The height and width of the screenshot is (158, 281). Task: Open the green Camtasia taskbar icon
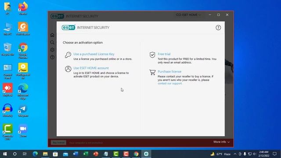point(116,154)
